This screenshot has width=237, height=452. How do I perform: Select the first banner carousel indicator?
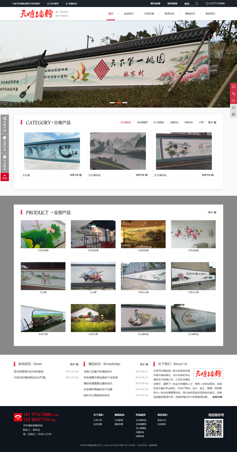[112, 103]
